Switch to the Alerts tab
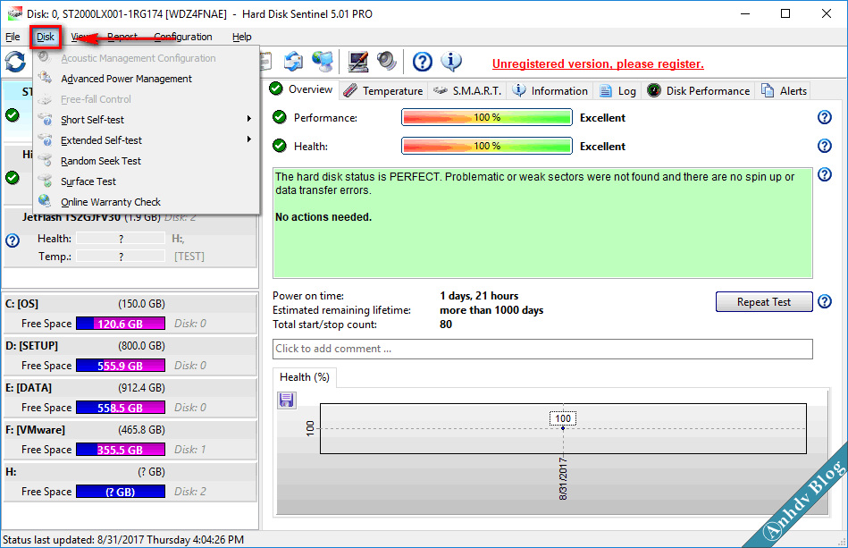848x548 pixels. click(785, 91)
